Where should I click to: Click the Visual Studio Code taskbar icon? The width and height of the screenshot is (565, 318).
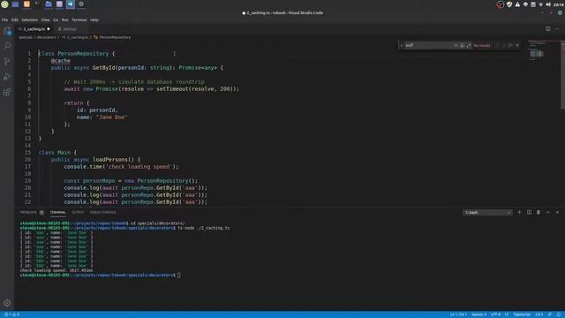(71, 4)
